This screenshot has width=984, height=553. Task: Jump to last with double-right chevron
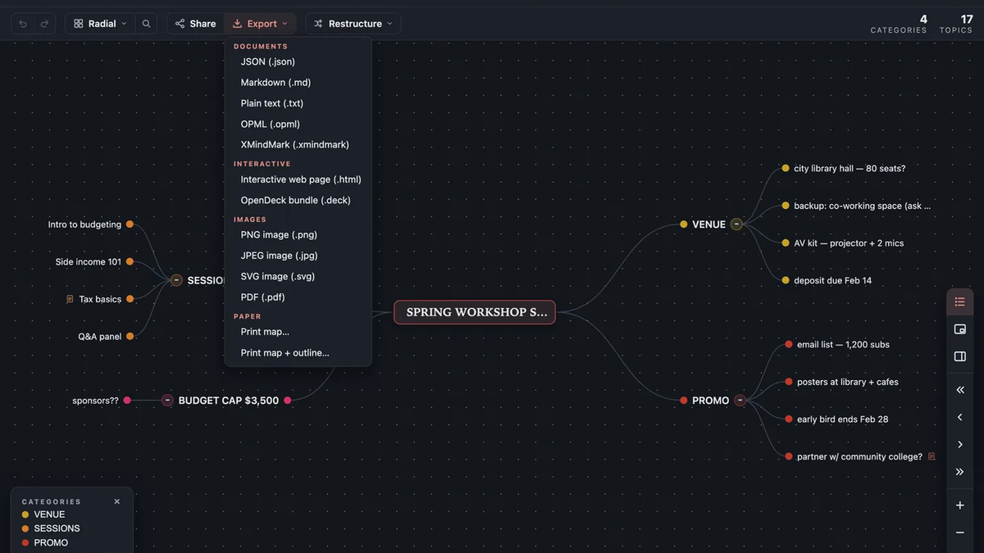(960, 472)
